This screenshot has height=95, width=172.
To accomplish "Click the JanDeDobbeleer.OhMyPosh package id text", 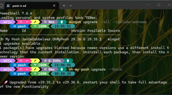I will tap(45, 39).
